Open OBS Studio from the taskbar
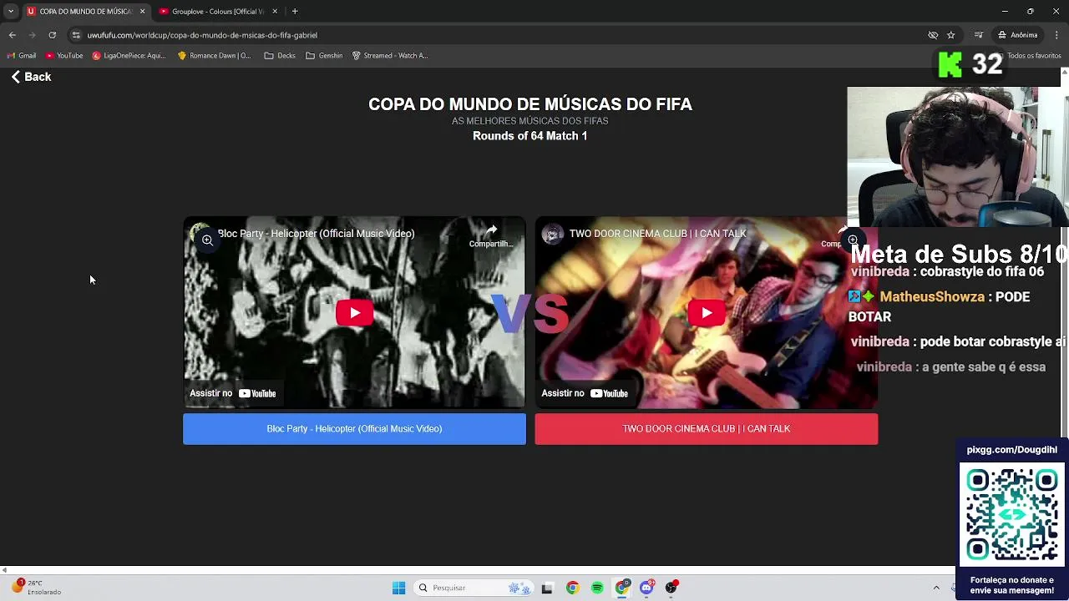This screenshot has height=601, width=1069. [x=671, y=588]
